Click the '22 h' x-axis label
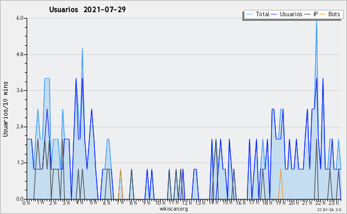Screen dimensions: 347x214 pyautogui.click(x=320, y=202)
